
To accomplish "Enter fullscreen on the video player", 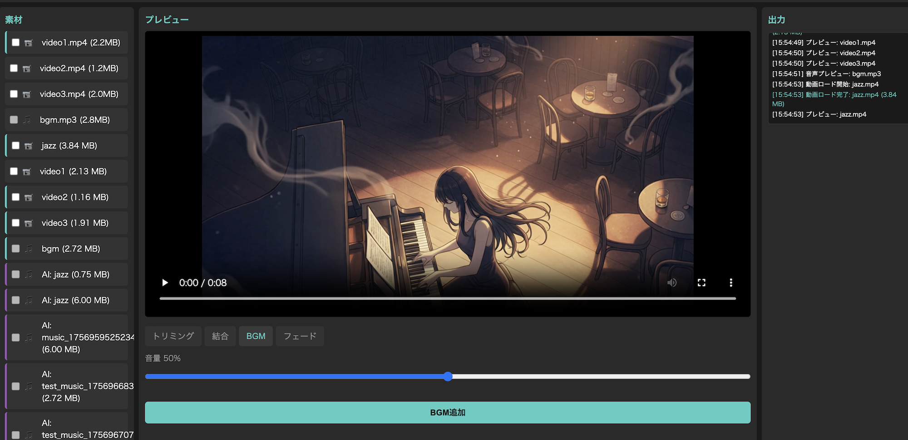I will (x=701, y=283).
